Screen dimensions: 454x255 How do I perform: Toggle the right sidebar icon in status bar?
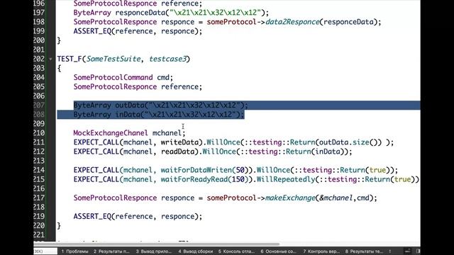(x=418, y=251)
